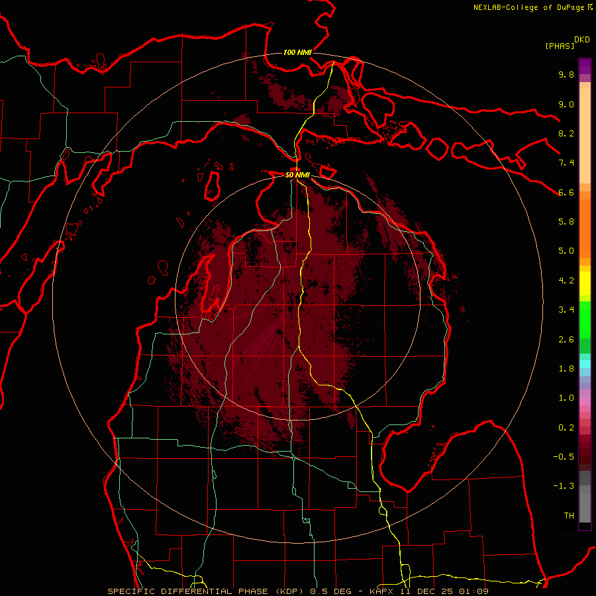Image resolution: width=596 pixels, height=596 pixels.
Task: Select the DKD label above color bar
Action: 582,40
